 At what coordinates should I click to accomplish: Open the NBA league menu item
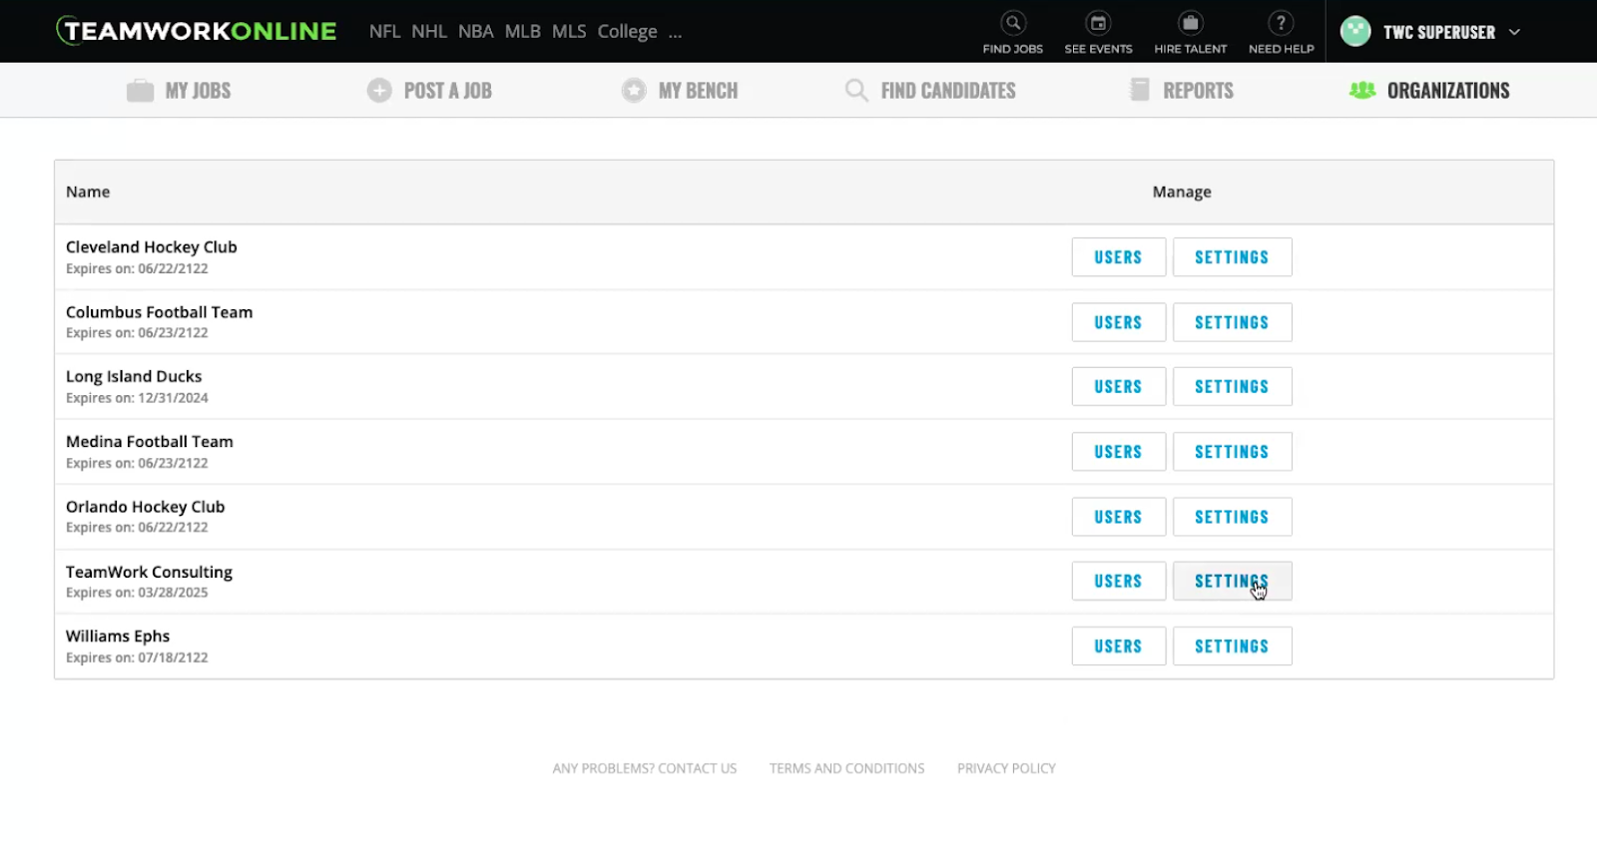[x=476, y=32]
